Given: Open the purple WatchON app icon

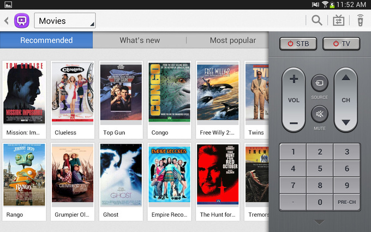Looking at the screenshot, I should pos(21,21).
